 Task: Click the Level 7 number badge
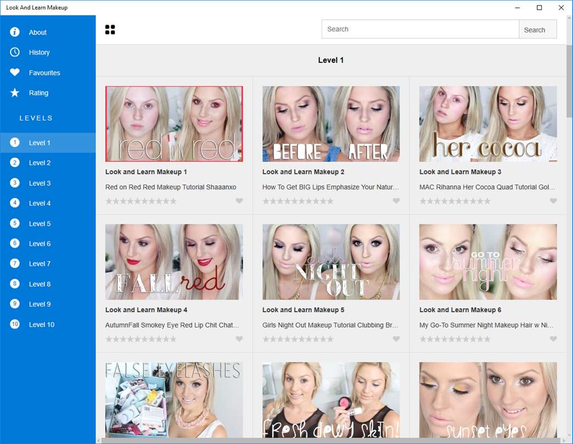[x=15, y=264]
